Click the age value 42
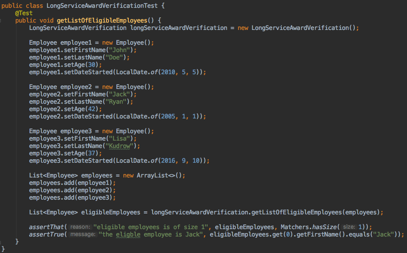The width and height of the screenshot is (407, 253). pyautogui.click(x=92, y=109)
